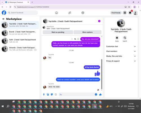Click the @Top'dolla Barbie mention

[x=92, y=67]
